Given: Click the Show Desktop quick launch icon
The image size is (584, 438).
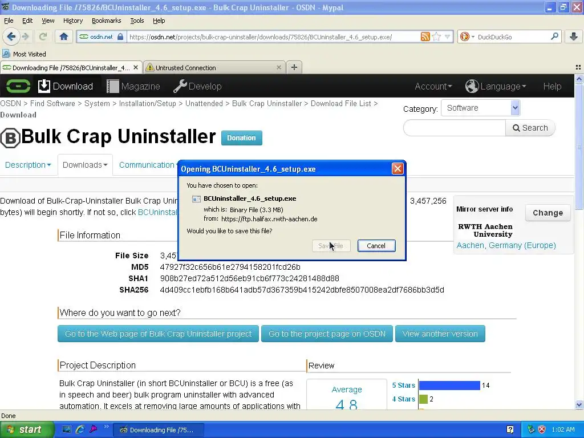Looking at the screenshot, I should point(66,429).
